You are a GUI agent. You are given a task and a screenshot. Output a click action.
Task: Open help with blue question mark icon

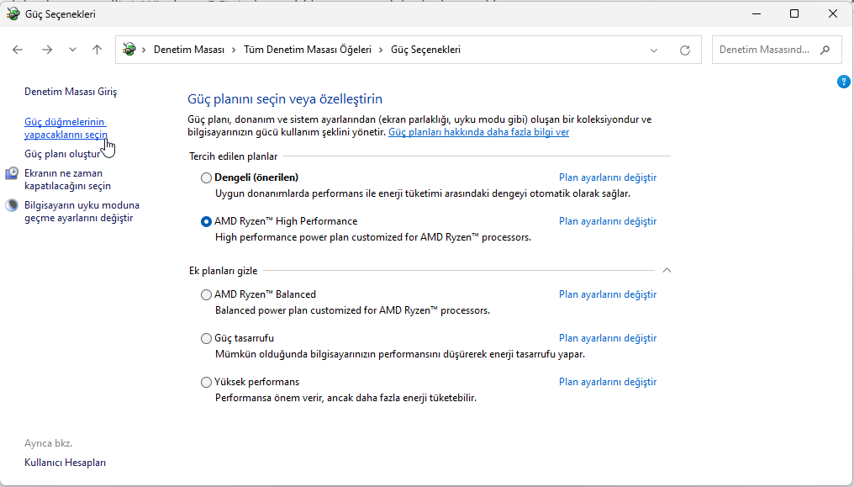[x=844, y=82]
